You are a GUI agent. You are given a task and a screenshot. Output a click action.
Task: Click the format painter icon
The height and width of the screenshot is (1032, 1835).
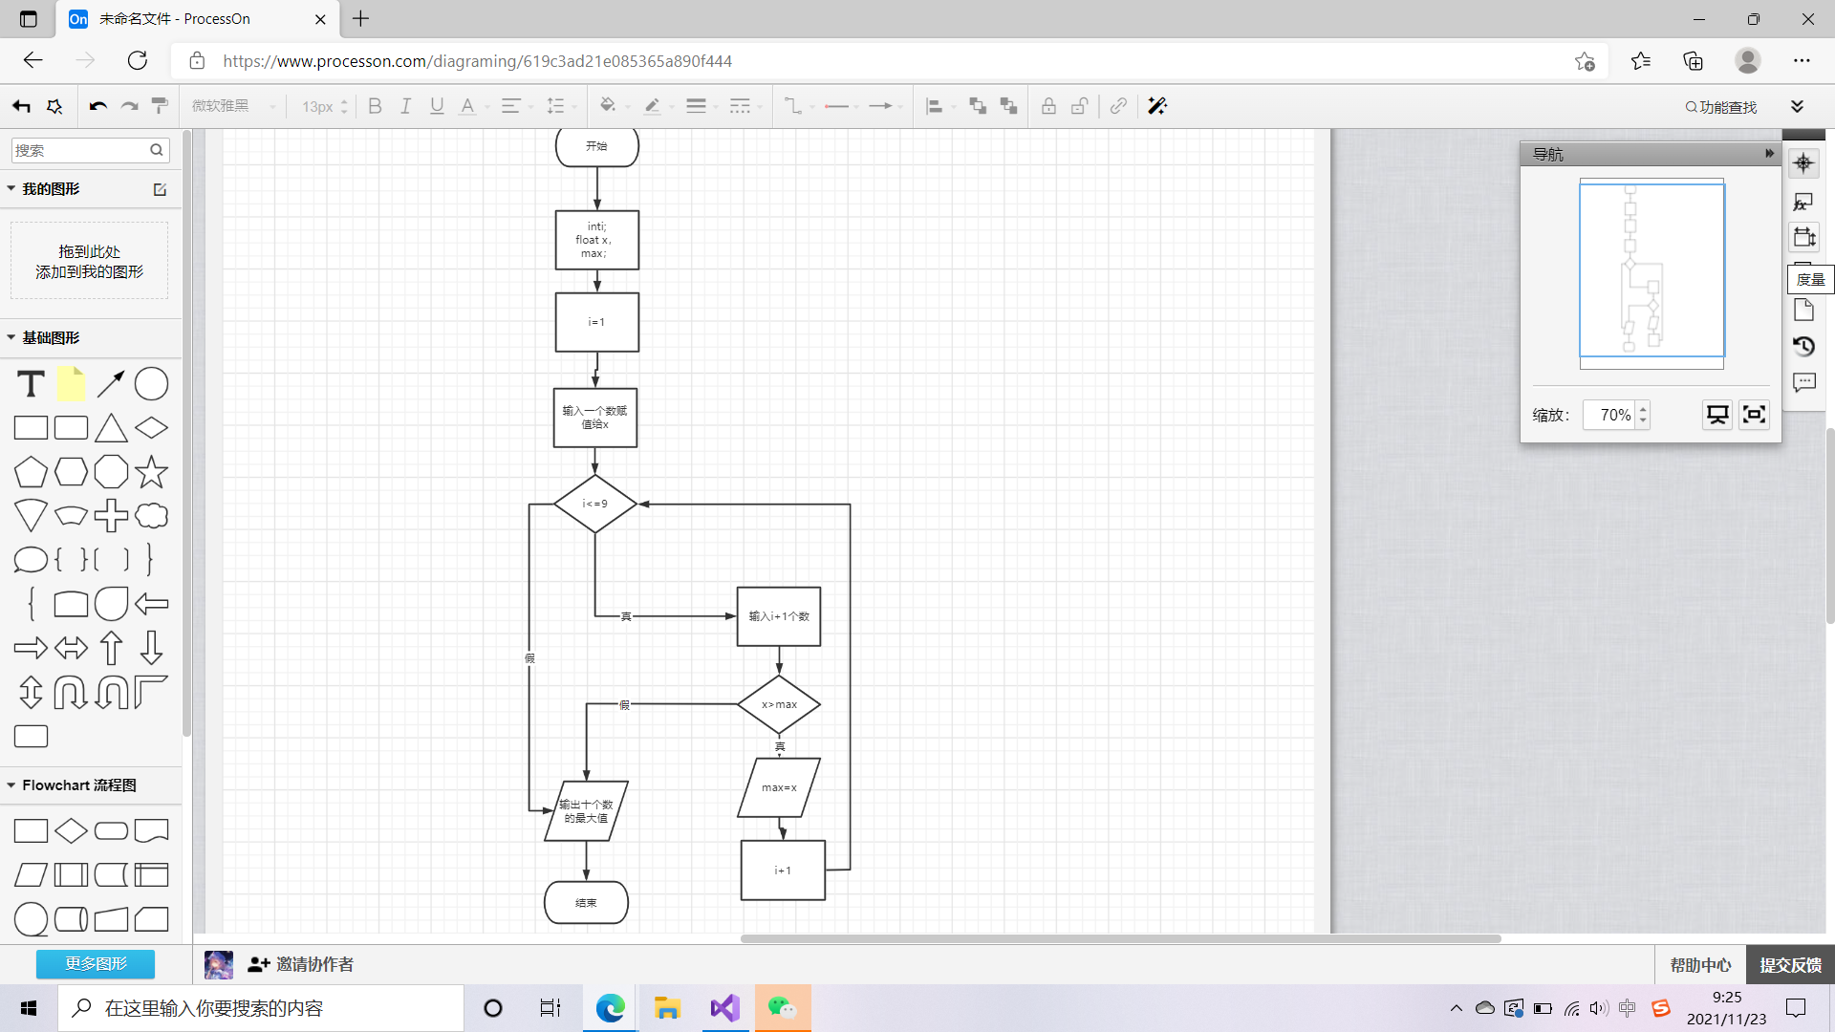coord(161,106)
